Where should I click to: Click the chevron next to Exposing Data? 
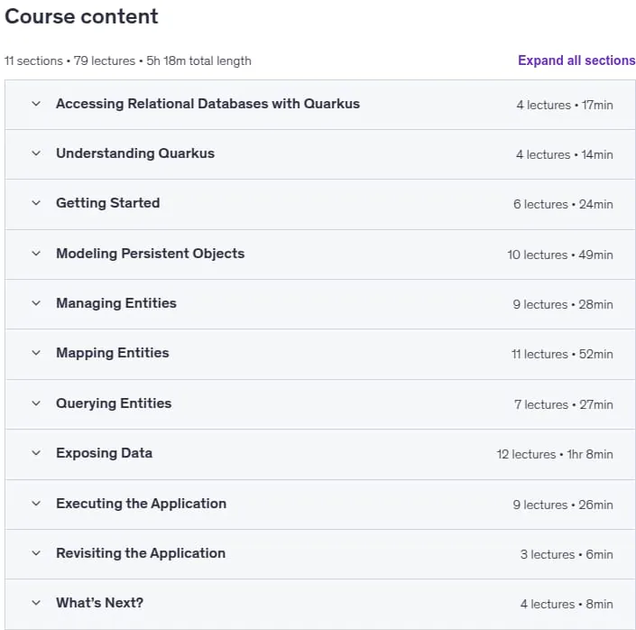pyautogui.click(x=36, y=453)
